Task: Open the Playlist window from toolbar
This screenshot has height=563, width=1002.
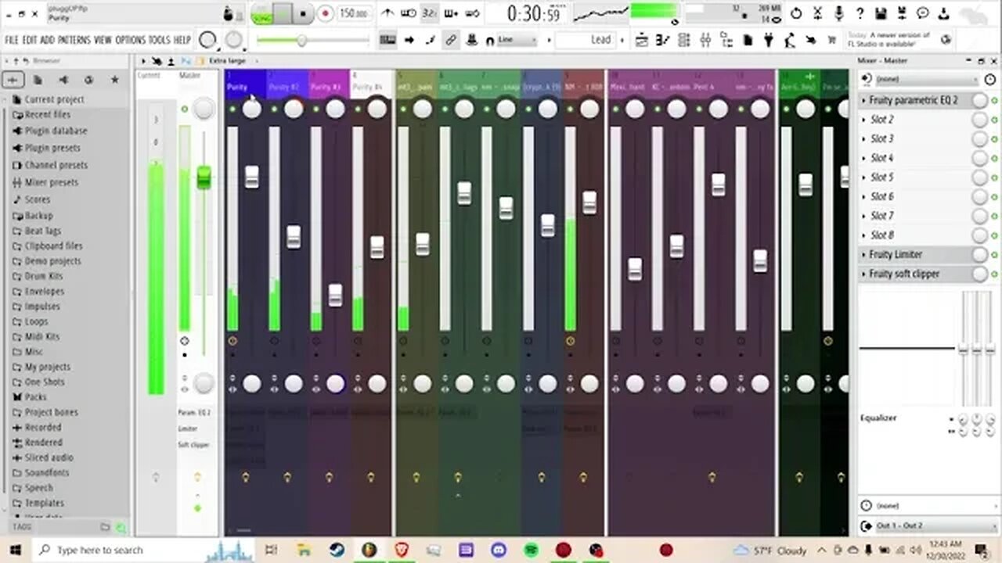Action: pyautogui.click(x=642, y=40)
